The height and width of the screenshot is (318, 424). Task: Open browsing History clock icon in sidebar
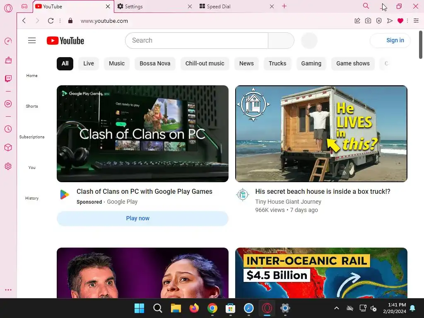(x=8, y=129)
